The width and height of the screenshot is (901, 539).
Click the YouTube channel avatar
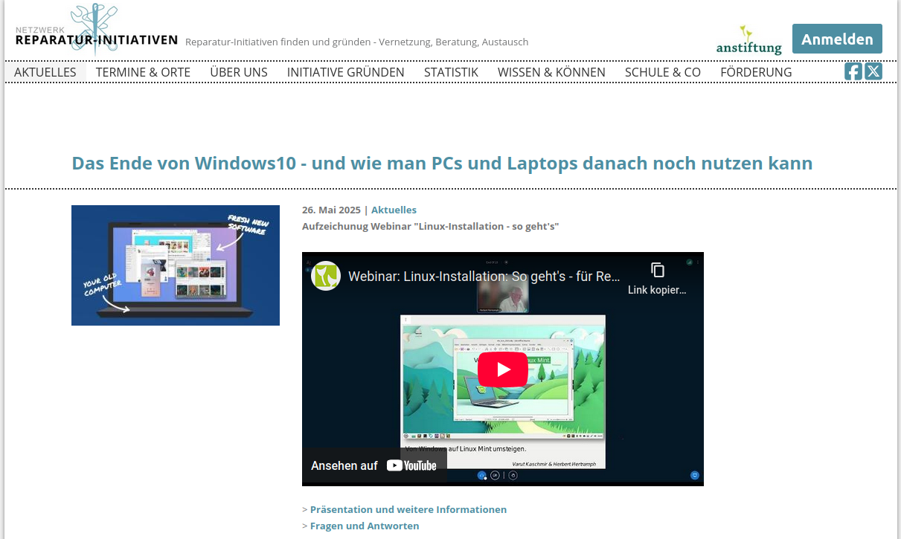pos(326,276)
